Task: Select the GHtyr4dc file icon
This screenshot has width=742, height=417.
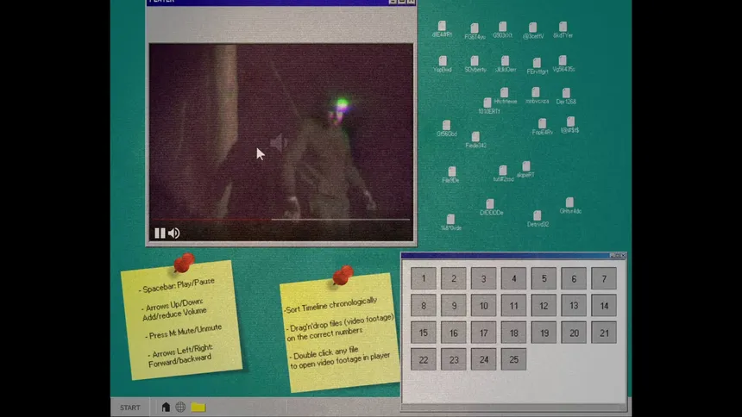Action: (569, 203)
